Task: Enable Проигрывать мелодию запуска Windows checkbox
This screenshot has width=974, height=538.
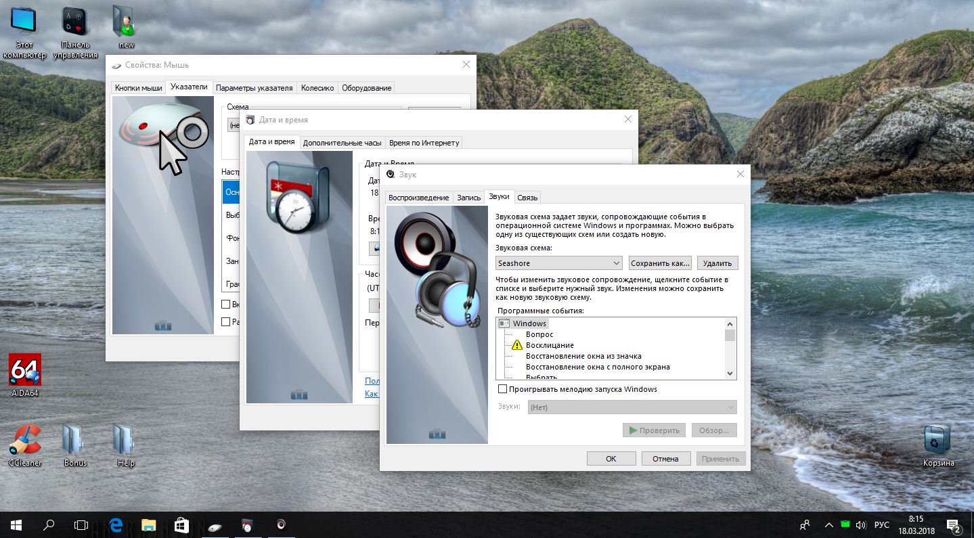Action: click(x=503, y=389)
